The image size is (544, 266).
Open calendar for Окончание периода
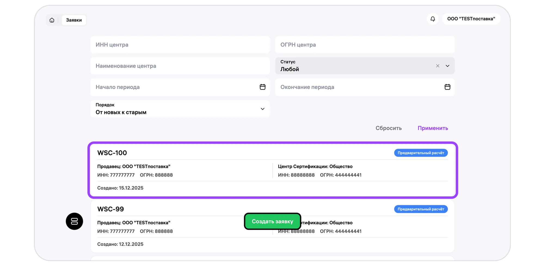447,87
